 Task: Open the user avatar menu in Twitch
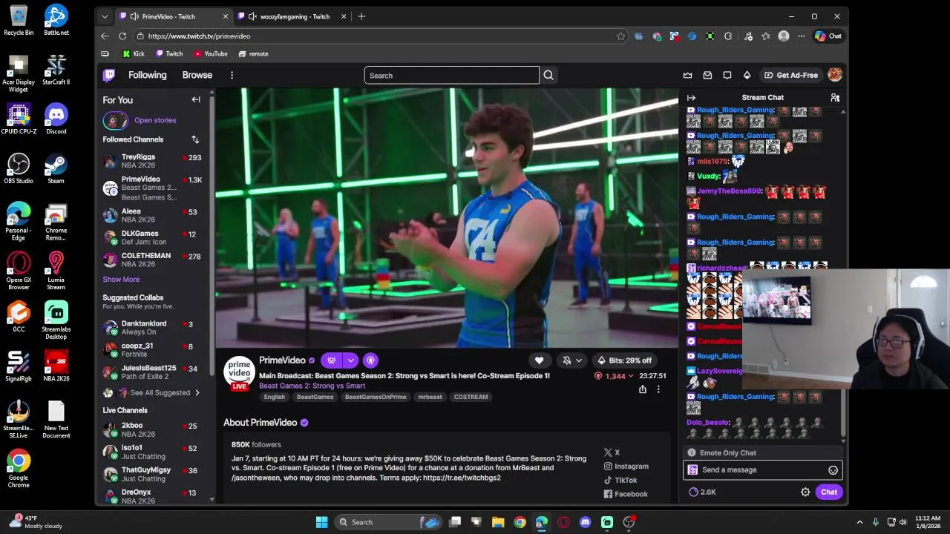coord(835,75)
